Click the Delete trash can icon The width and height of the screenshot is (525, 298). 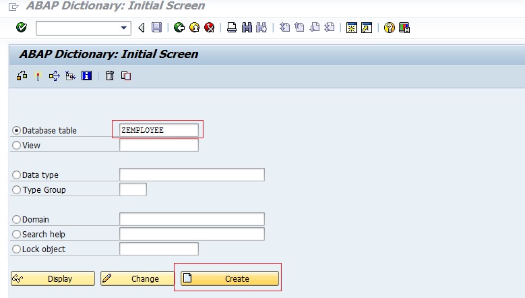click(110, 76)
